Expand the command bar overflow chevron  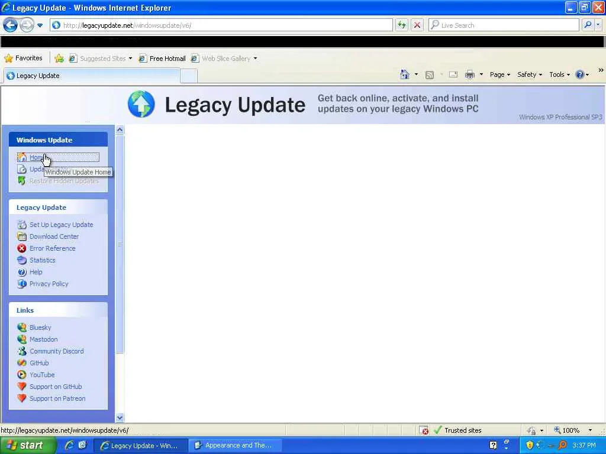pos(601,70)
